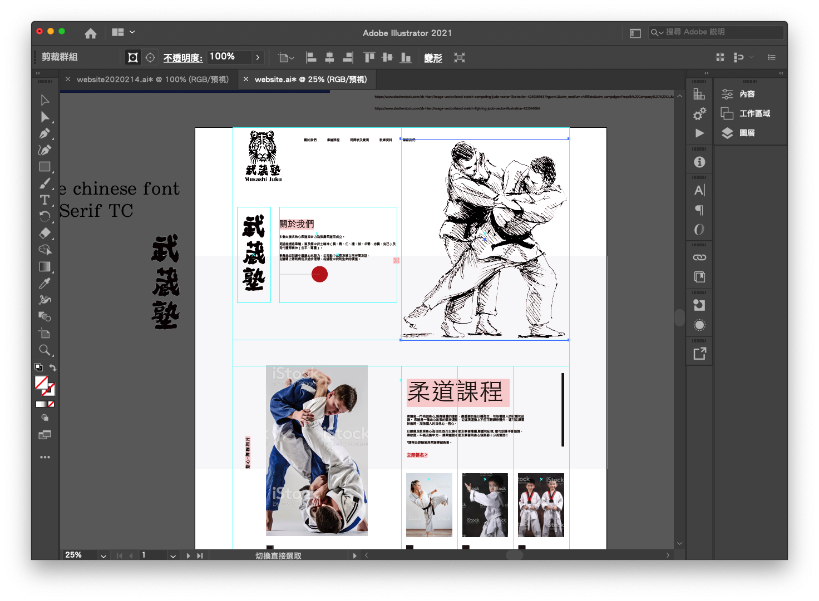The height and width of the screenshot is (601, 819).
Task: Select the Curvature tool
Action: [x=45, y=150]
